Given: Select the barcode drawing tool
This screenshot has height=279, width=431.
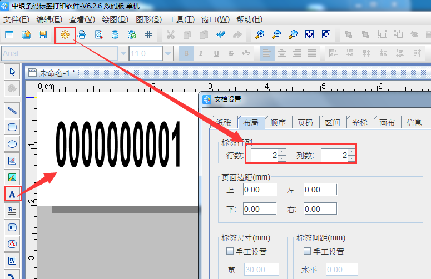Looking at the screenshot, I should point(12,227).
